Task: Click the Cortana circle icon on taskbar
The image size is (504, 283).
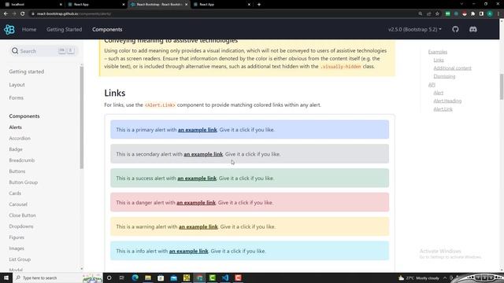Action: (x=109, y=277)
